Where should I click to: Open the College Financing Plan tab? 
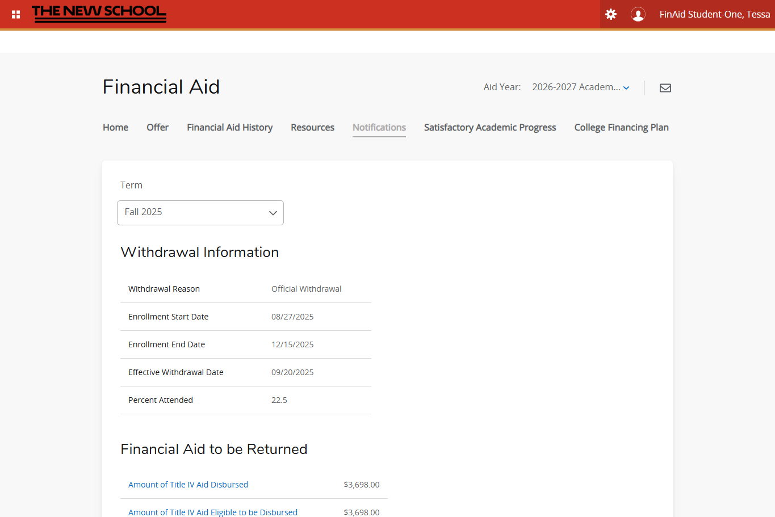(621, 128)
